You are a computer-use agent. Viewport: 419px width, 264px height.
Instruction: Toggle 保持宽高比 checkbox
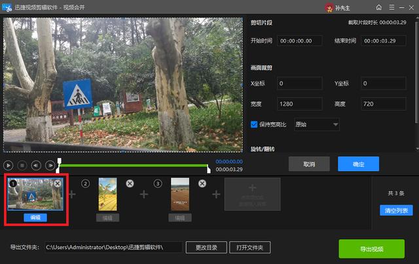click(254, 124)
